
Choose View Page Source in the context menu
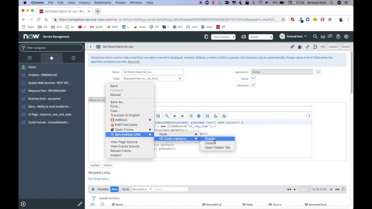(x=124, y=142)
